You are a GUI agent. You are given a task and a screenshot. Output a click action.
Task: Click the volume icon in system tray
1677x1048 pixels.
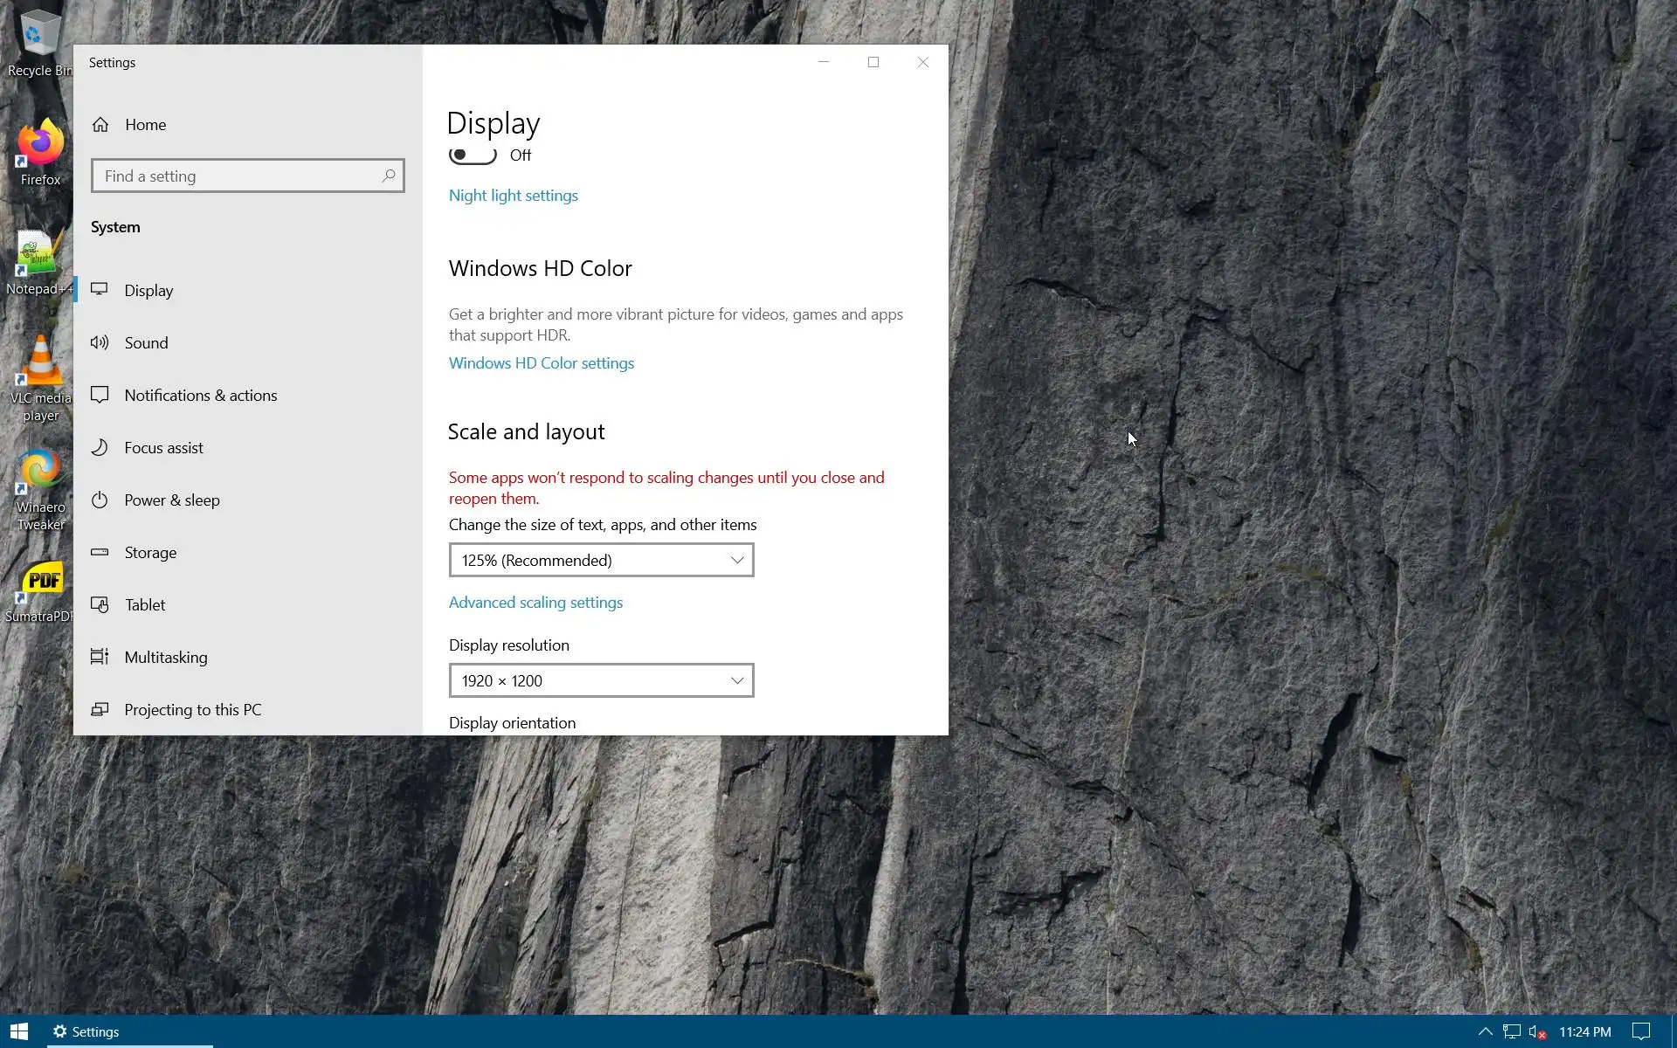(1536, 1031)
